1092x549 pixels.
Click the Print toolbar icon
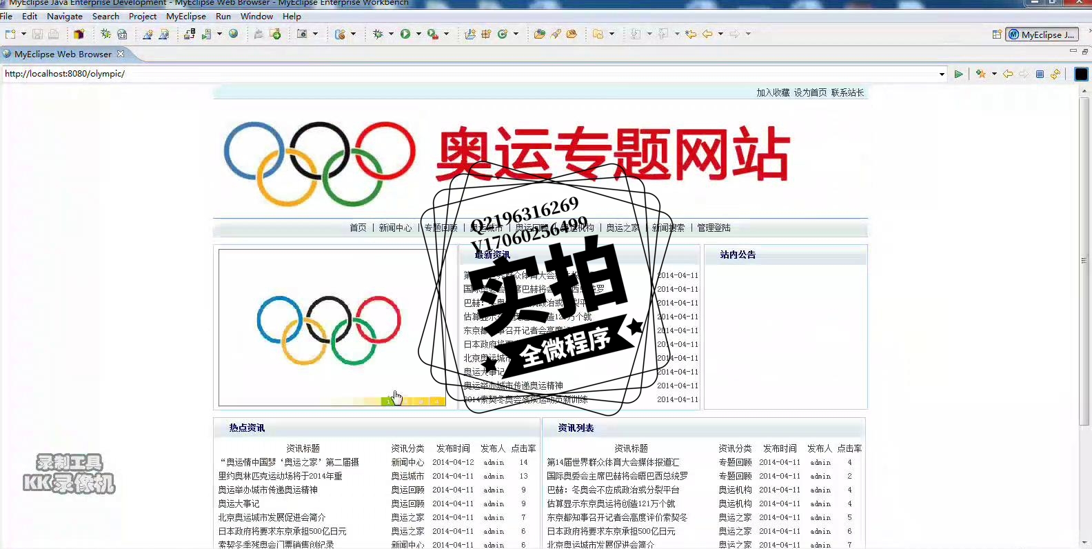(x=53, y=34)
